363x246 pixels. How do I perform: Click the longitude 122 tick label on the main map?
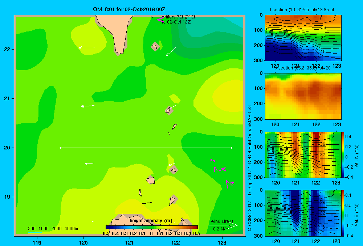click(176, 242)
